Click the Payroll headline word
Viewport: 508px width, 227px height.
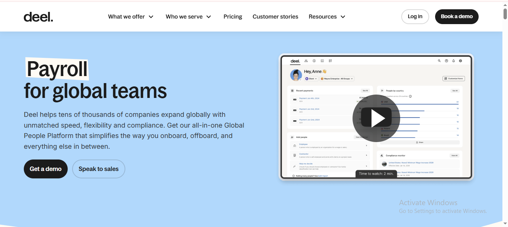[x=57, y=69]
